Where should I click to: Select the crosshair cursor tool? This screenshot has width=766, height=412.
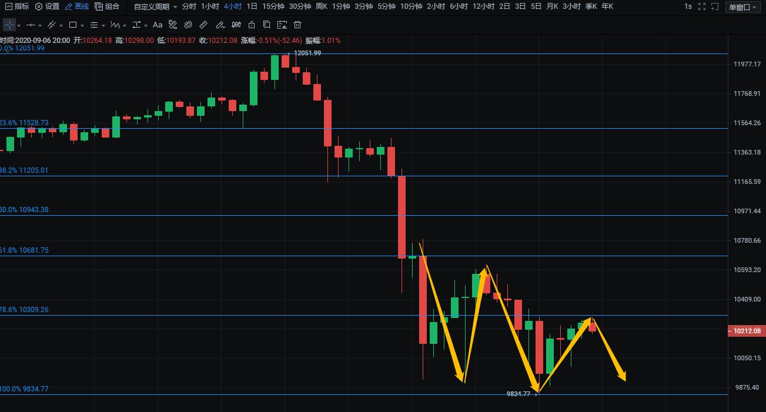click(x=9, y=25)
